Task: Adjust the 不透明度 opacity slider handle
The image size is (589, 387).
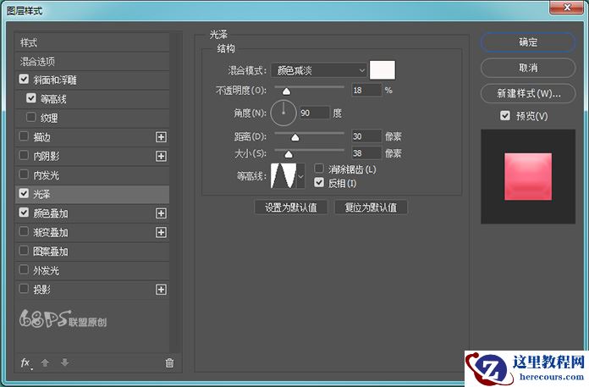Action: (x=286, y=91)
